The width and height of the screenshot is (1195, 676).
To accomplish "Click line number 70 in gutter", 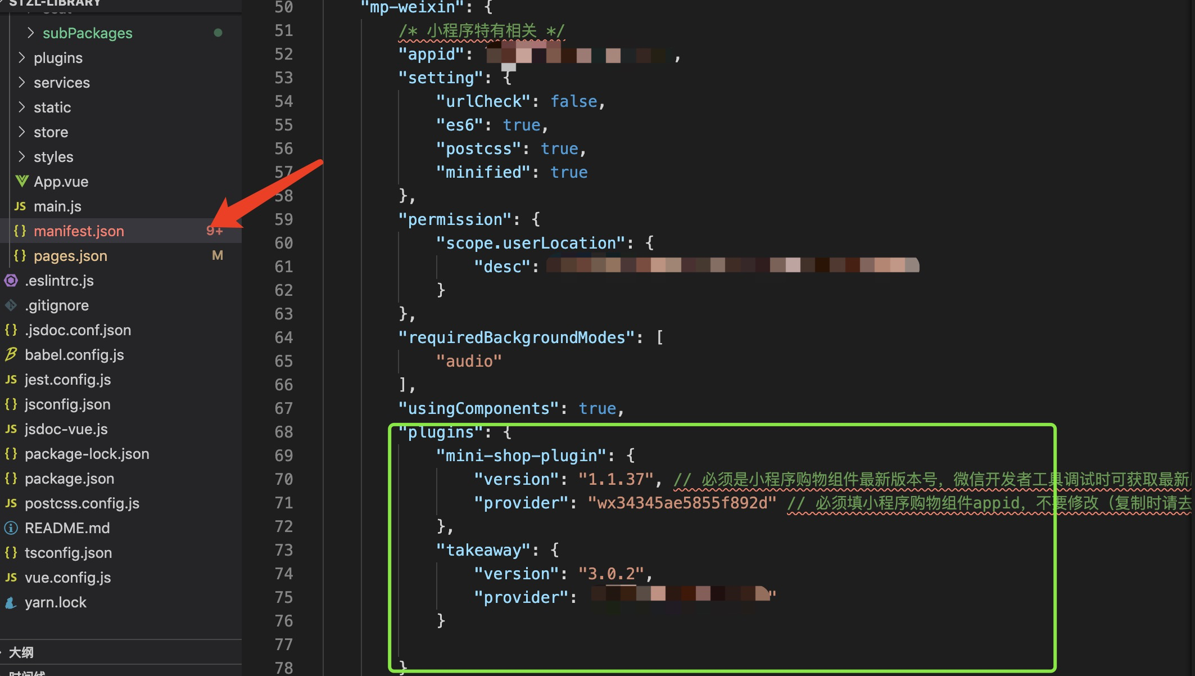I will pos(284,479).
